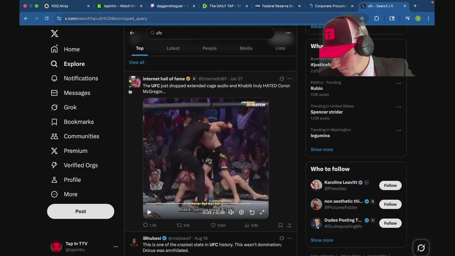Switch to the Top tab
455x256 pixels.
pos(140,48)
